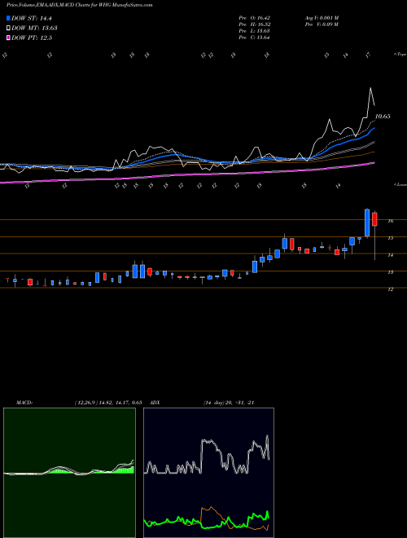This screenshot has height=538, width=407.
Task: Click the 'ADX' panel heading
Action: coord(155,403)
